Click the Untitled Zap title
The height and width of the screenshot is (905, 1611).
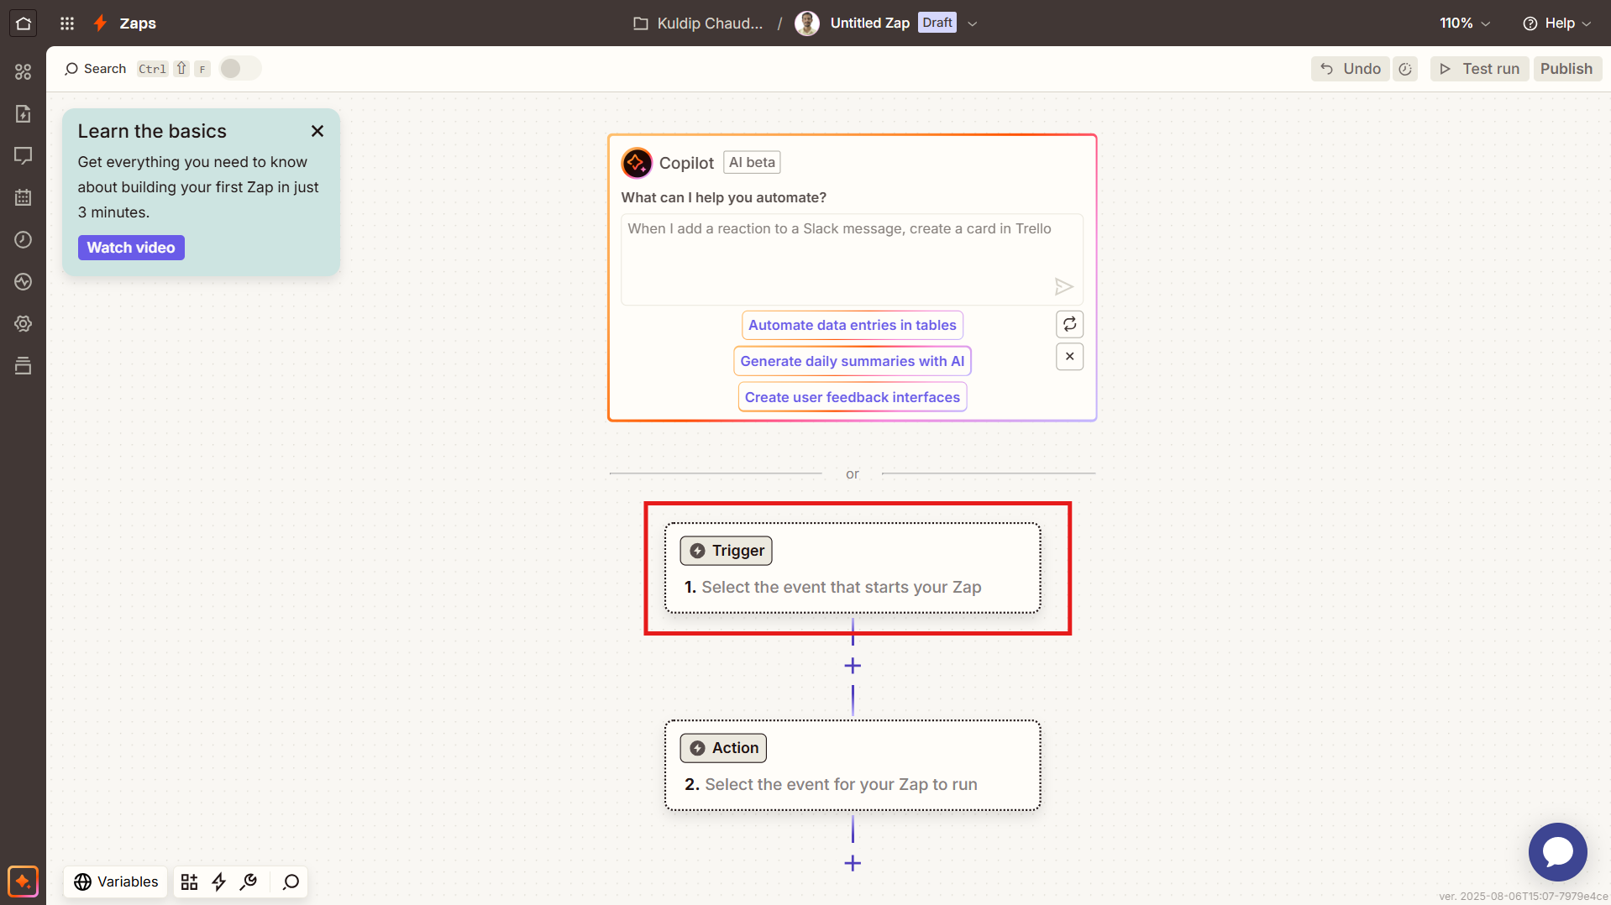[x=869, y=23]
